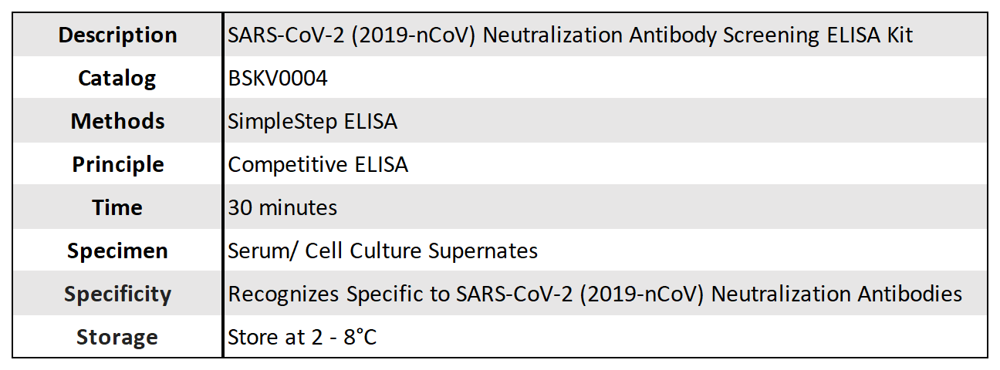Viewport: 1000px width, 370px height.
Task: Select the 'Storage' label cell
Action: 117,338
